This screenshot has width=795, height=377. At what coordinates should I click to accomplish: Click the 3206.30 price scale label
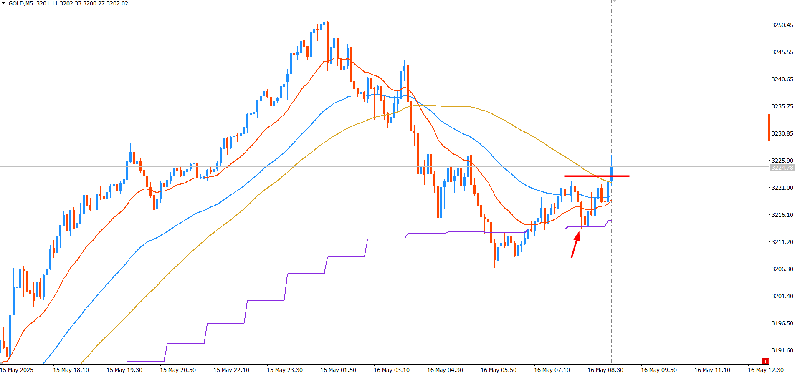click(x=782, y=269)
